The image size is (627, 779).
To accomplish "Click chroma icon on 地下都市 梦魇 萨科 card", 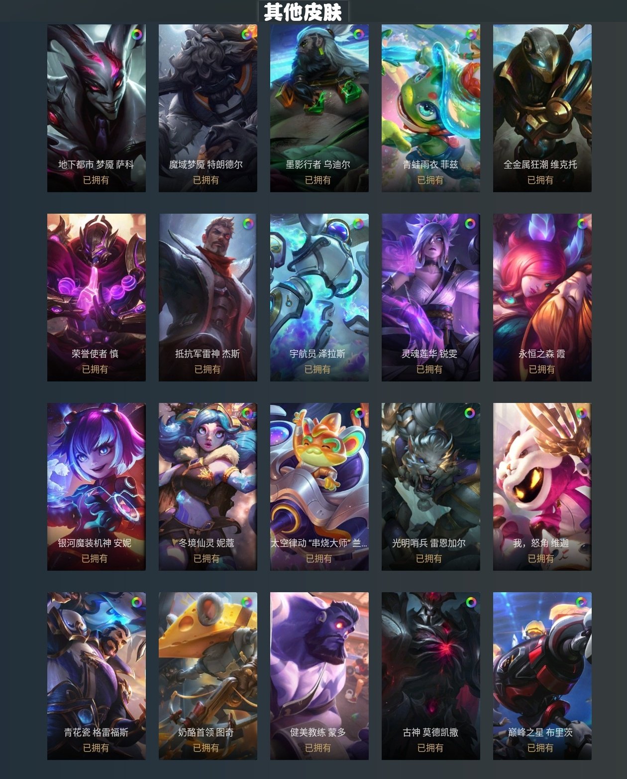I will (x=137, y=35).
